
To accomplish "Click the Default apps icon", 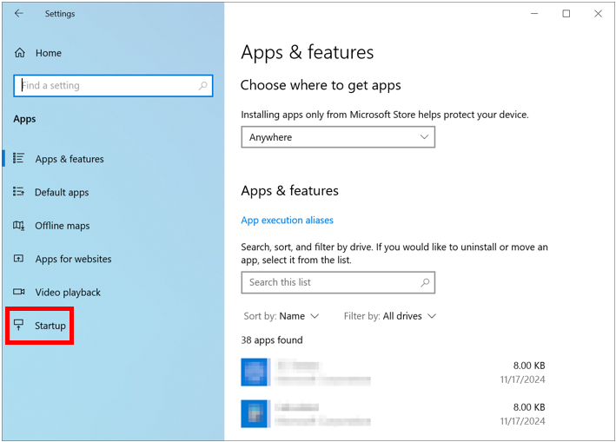I will pos(18,192).
